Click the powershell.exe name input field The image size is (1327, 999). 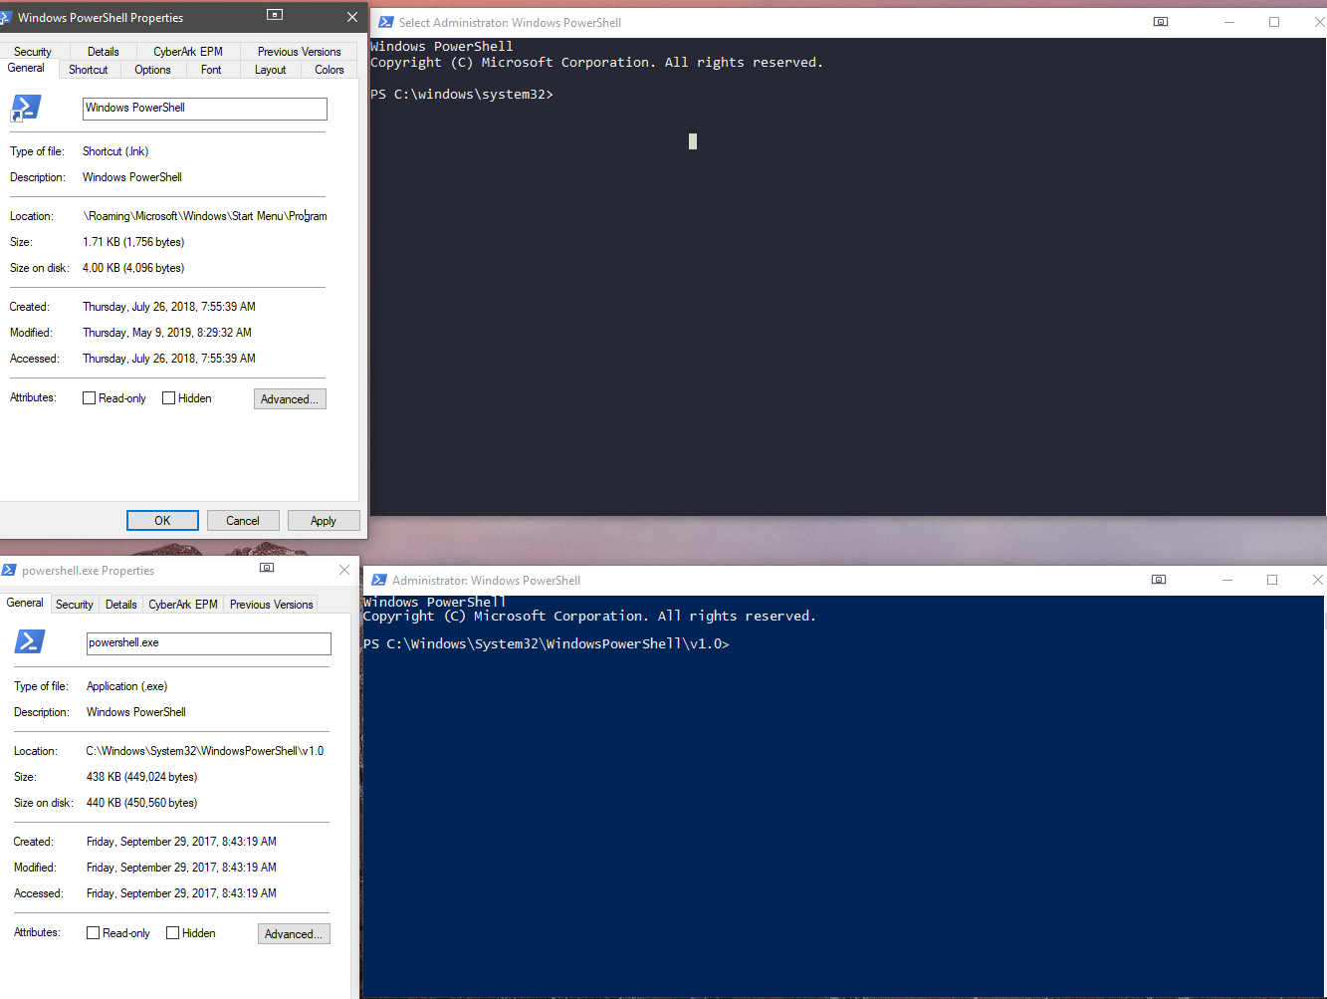point(208,643)
